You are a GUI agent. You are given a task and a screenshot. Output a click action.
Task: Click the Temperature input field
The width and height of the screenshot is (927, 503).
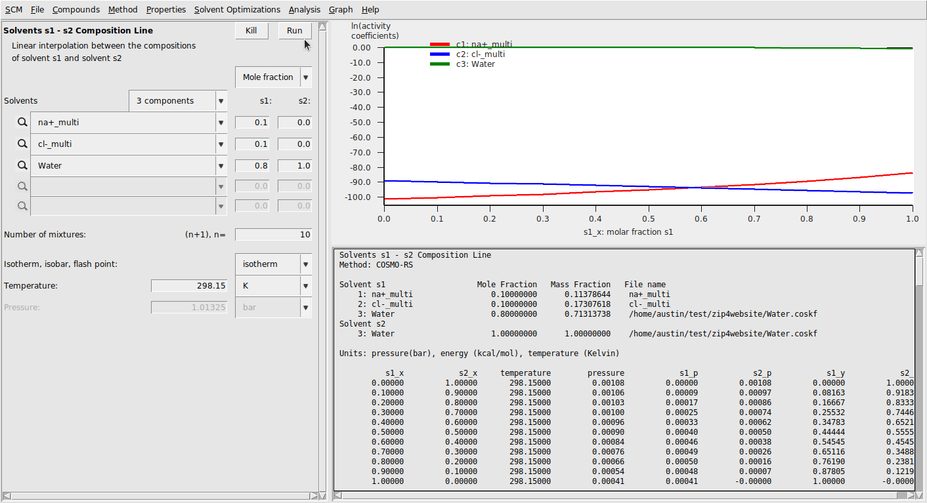click(x=189, y=286)
